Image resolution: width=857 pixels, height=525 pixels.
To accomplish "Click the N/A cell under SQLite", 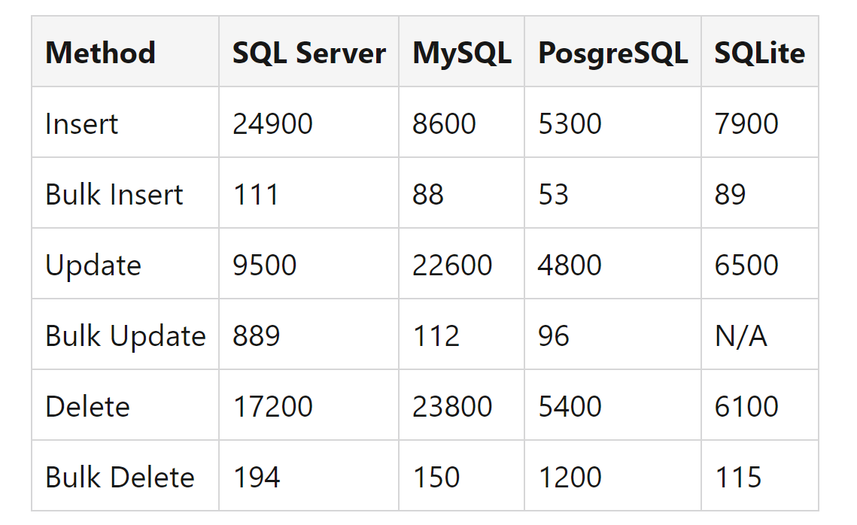I will [740, 336].
